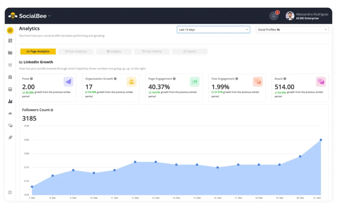Click the Page Engagement info icon

(174, 79)
